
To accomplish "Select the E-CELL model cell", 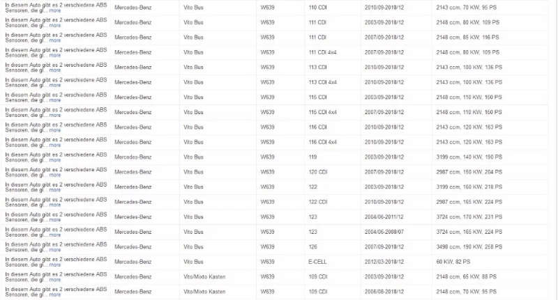I will (317, 262).
